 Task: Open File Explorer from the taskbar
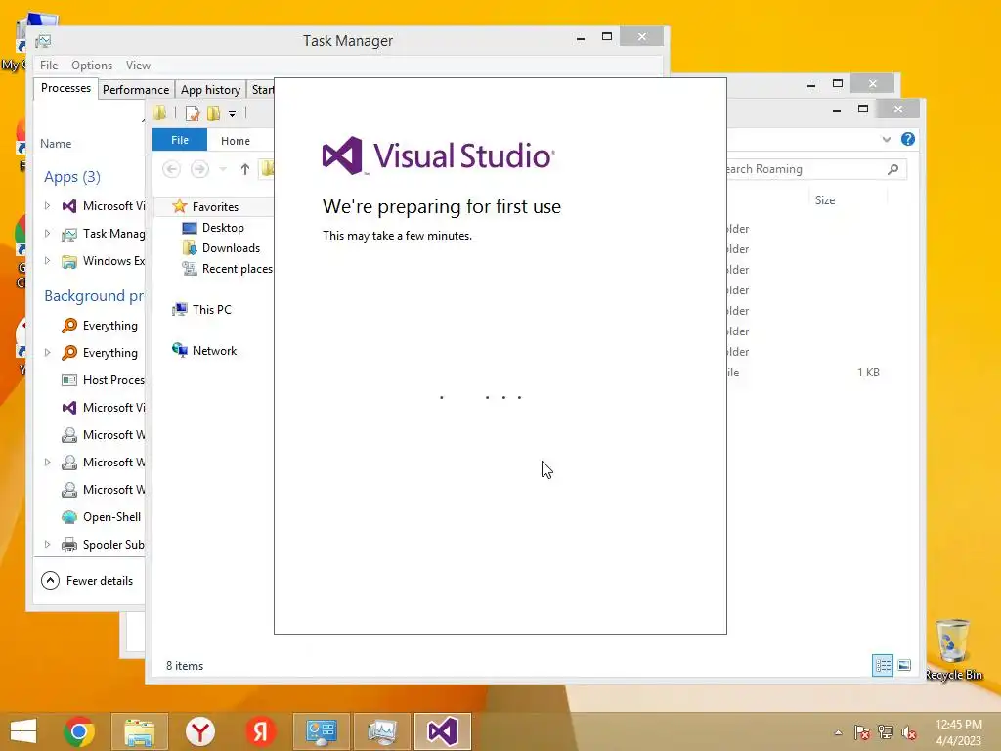coord(140,731)
